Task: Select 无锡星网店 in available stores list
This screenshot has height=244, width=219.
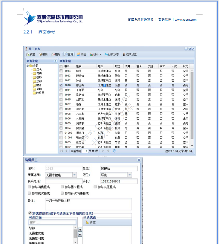Action: 36,238
